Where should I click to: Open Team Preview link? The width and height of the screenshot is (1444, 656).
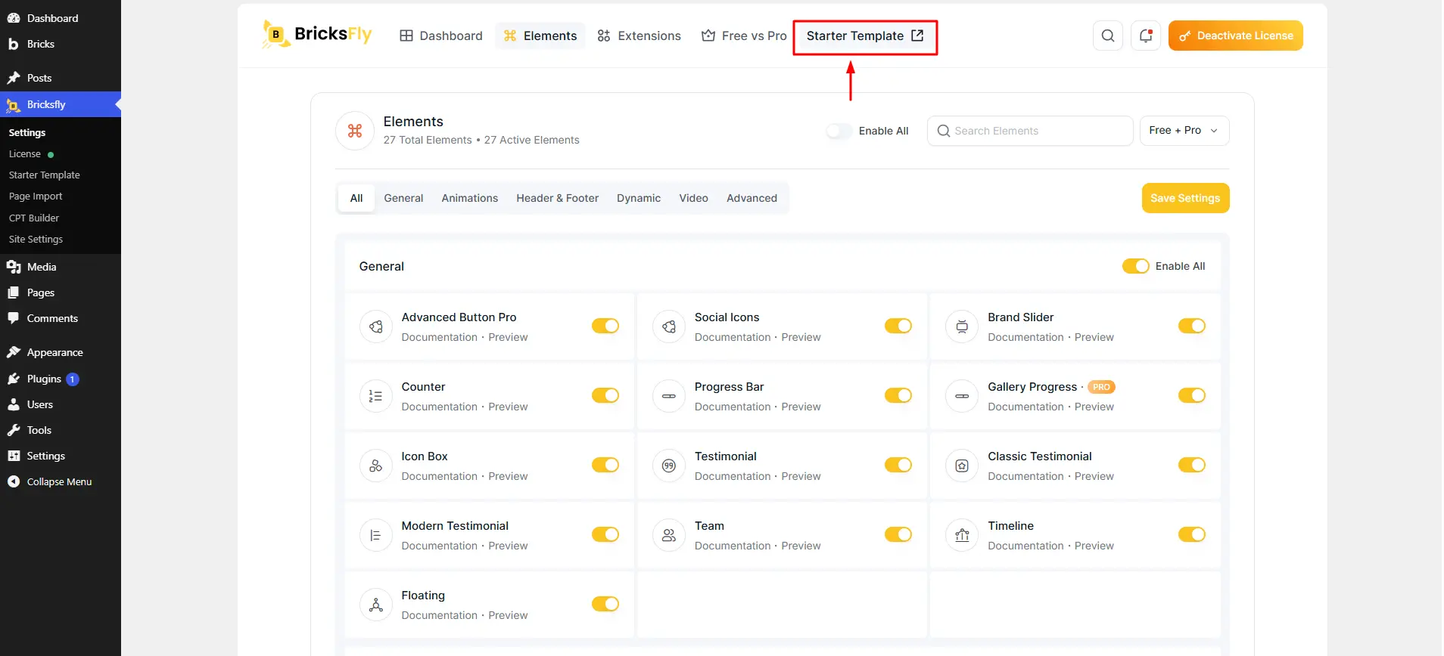pyautogui.click(x=801, y=546)
